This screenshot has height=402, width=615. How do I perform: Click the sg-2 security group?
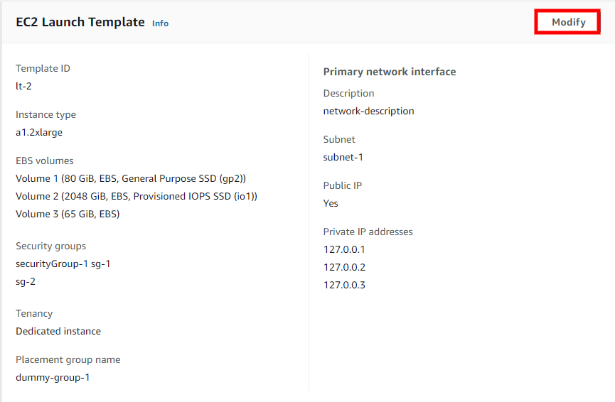coord(26,282)
